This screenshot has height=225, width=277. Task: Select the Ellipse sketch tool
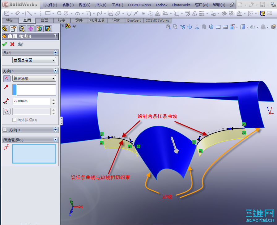point(118,13)
